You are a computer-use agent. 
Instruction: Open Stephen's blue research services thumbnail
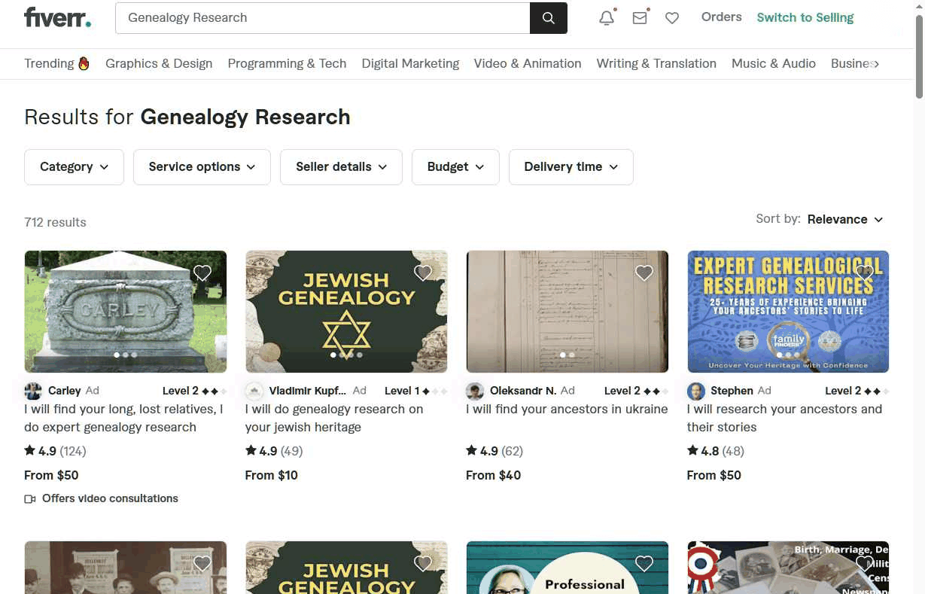coord(788,312)
